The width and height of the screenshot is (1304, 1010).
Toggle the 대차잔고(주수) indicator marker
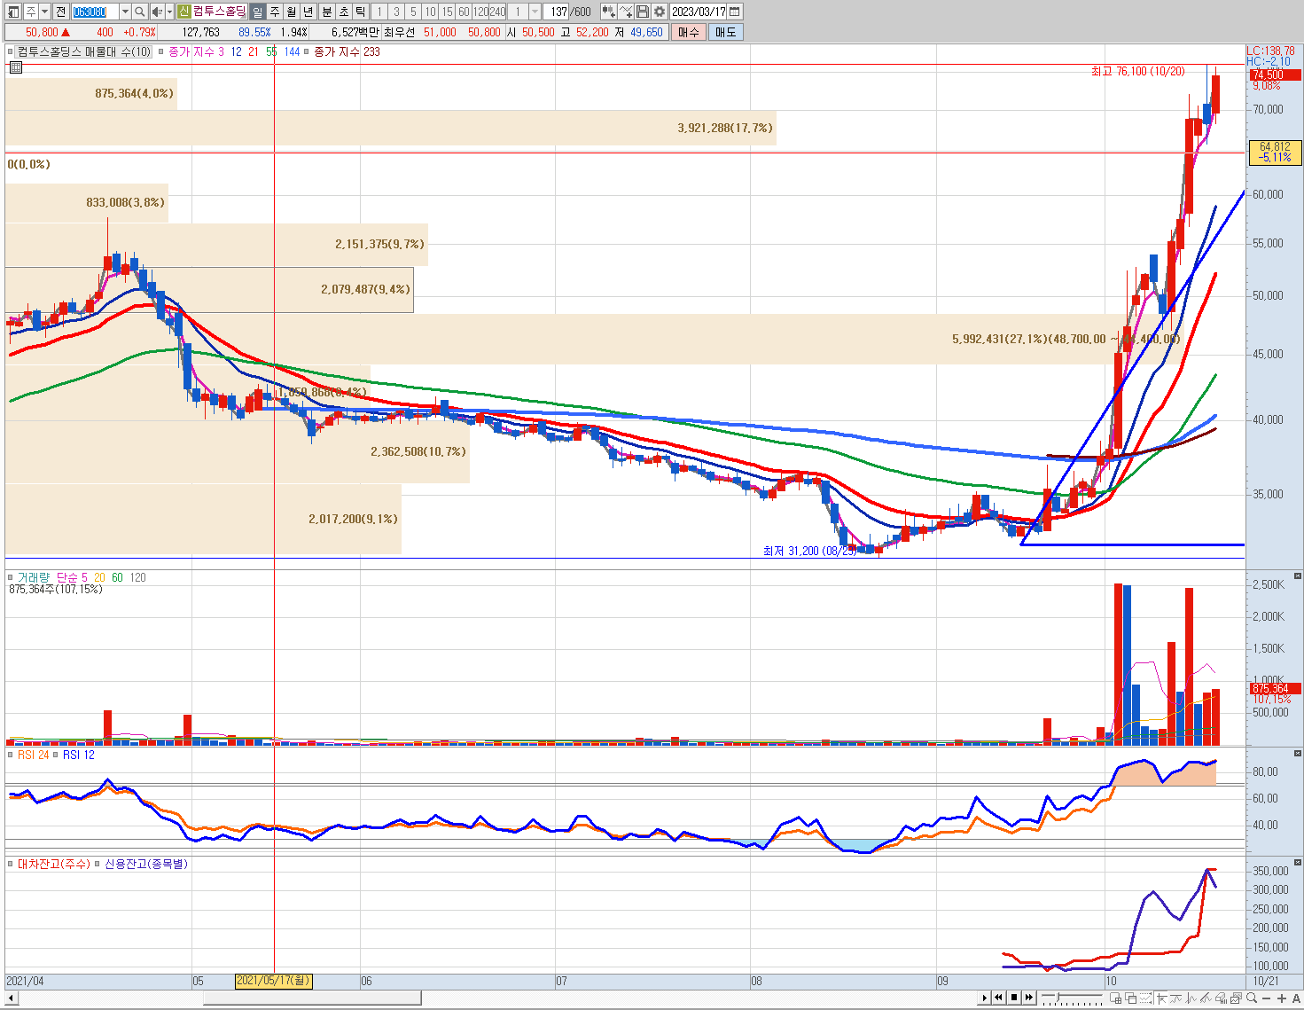click(11, 864)
